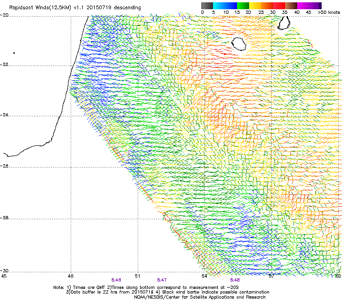Click the blue 10-15 knots legend swatch

click(231, 6)
